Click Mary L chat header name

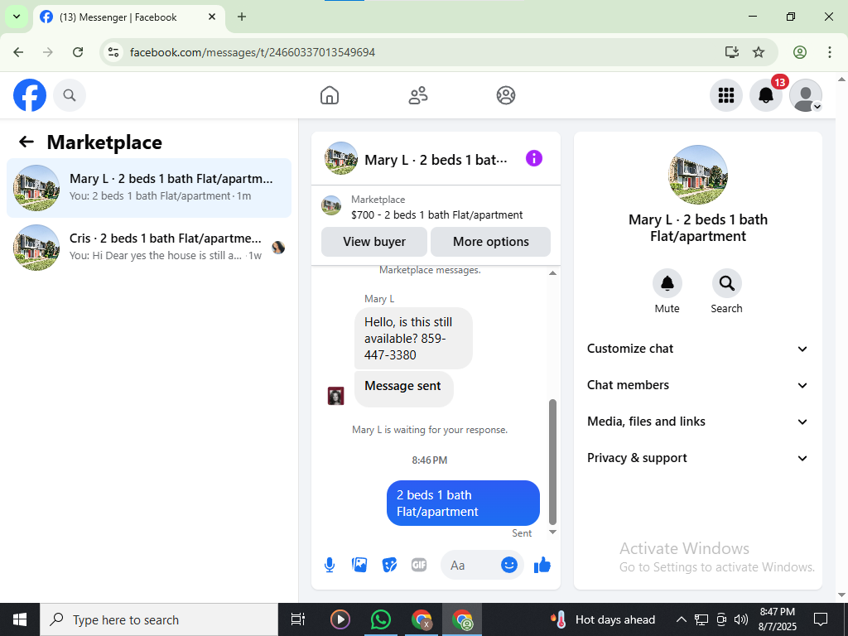coord(436,160)
